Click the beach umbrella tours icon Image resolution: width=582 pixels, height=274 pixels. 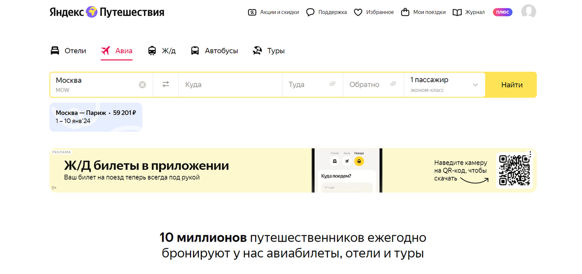(x=258, y=51)
